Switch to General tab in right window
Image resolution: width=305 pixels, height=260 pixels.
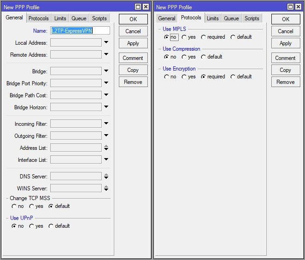click(166, 18)
